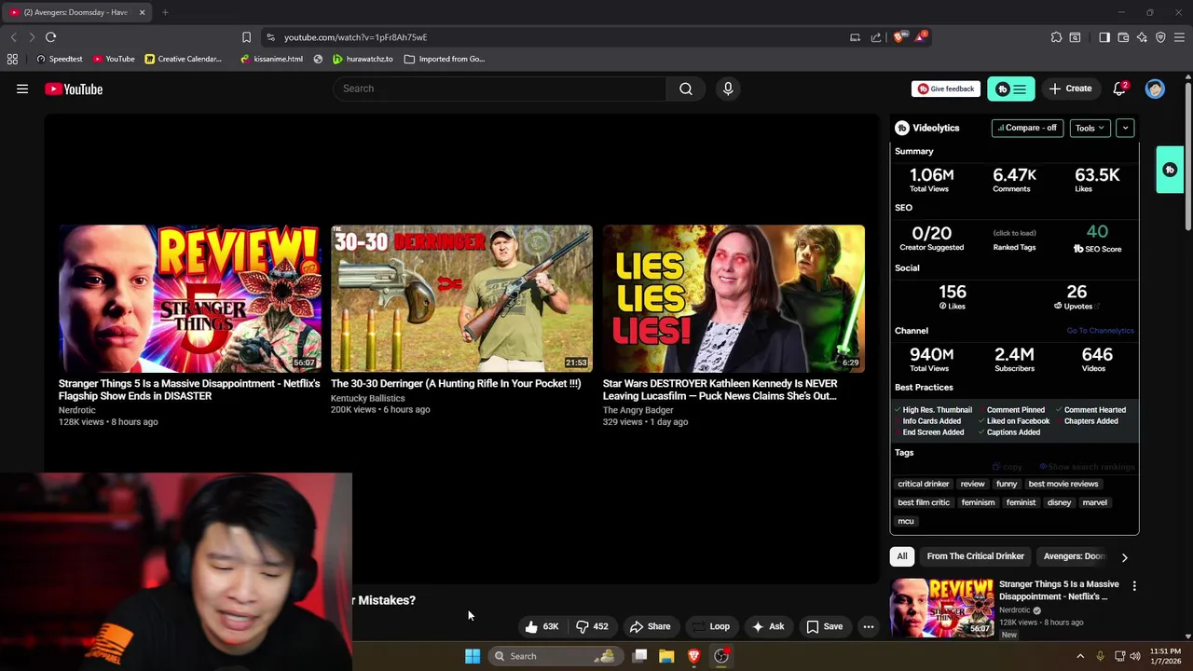
Task: Open File Explorer from the taskbar
Action: [x=666, y=656]
